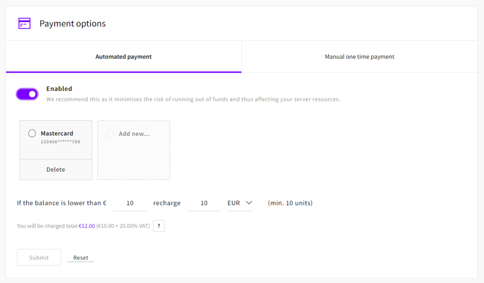
Task: Delete the saved Mastercard
Action: click(x=56, y=170)
